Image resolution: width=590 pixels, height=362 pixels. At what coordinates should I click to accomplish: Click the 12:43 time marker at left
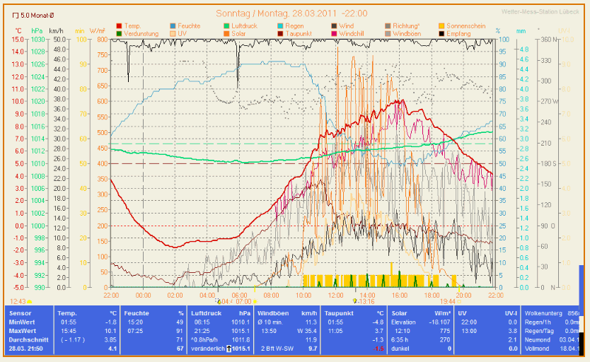(18, 300)
